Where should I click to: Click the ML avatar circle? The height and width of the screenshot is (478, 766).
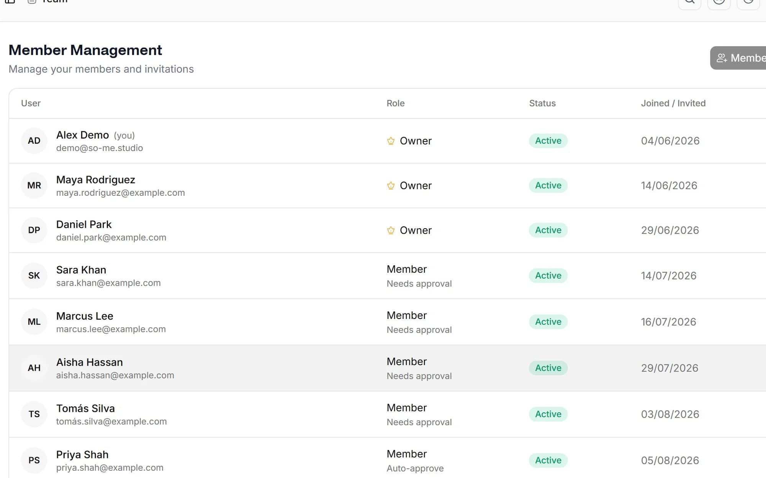(34, 322)
